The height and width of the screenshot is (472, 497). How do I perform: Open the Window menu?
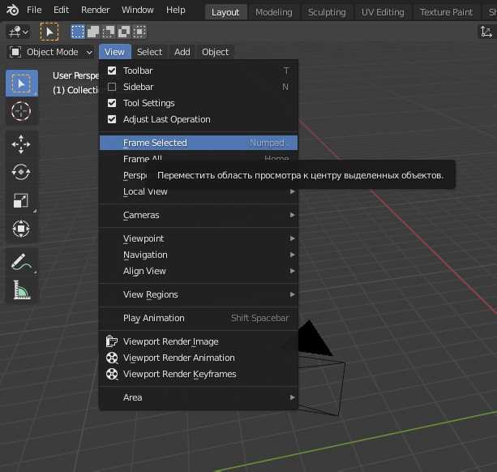click(x=138, y=10)
